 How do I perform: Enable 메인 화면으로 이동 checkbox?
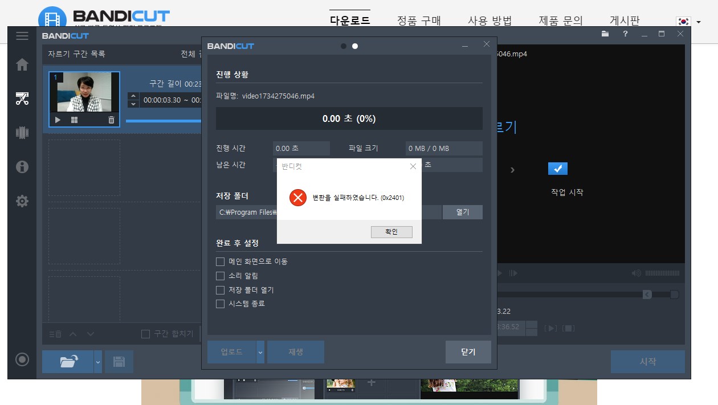click(x=220, y=261)
